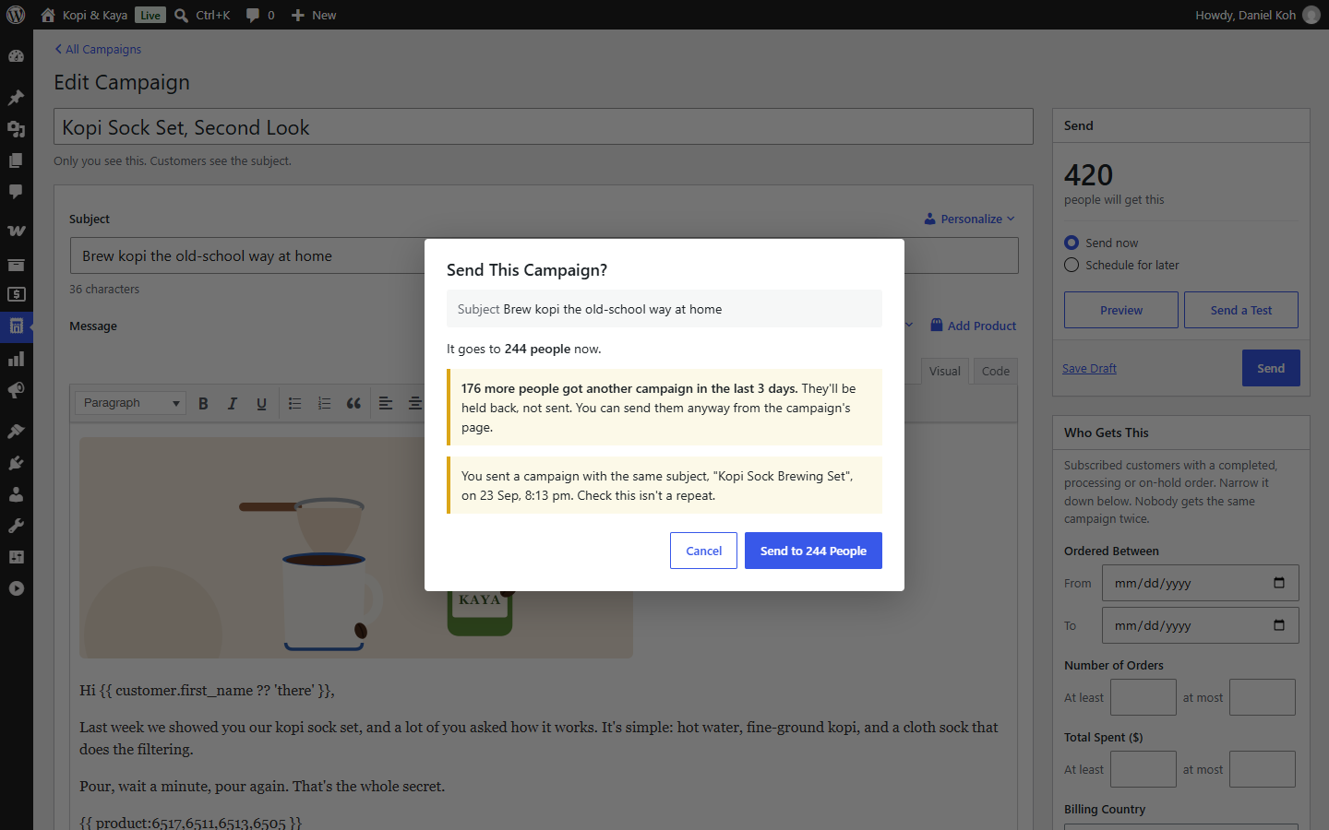Open the Users sidebar icon
The height and width of the screenshot is (830, 1329).
tap(16, 494)
